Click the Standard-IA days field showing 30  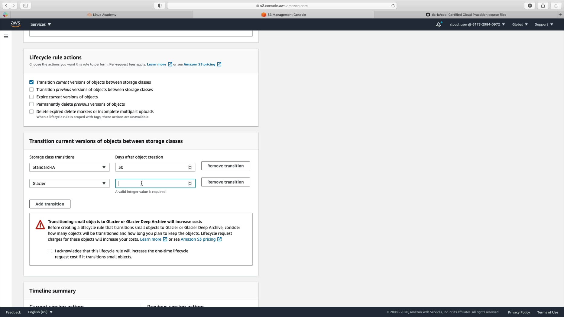pos(155,167)
